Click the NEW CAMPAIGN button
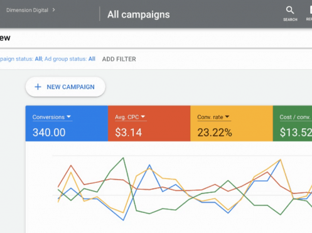Image resolution: width=312 pixels, height=233 pixels. point(65,87)
